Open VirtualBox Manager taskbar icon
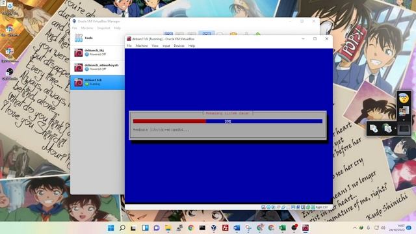The width and height of the screenshot is (416, 234). click(x=214, y=227)
